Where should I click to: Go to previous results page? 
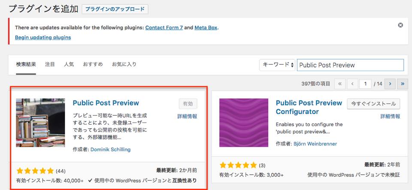click(x=352, y=84)
